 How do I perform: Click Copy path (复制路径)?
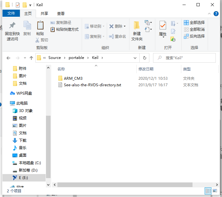[x=61, y=22]
